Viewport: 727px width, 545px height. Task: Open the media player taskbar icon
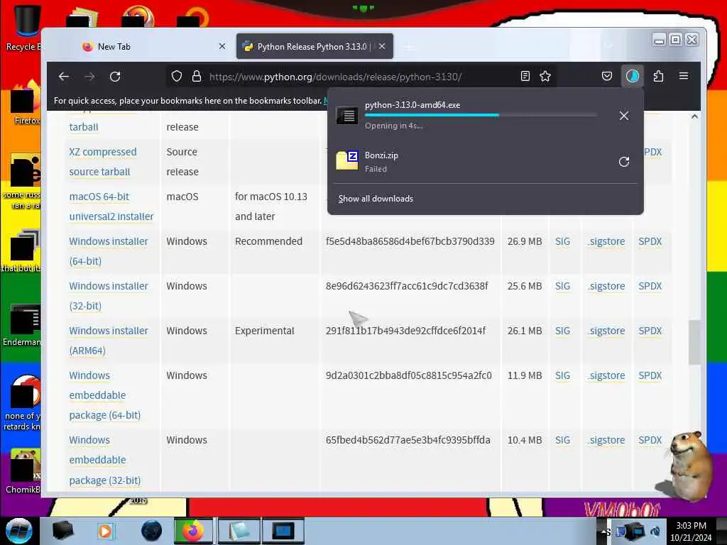105,531
